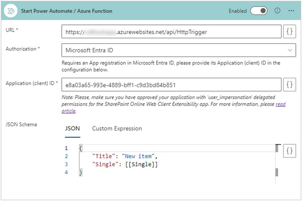The image size is (302, 201).
Task: Click the "New item" string value
Action: click(x=138, y=156)
